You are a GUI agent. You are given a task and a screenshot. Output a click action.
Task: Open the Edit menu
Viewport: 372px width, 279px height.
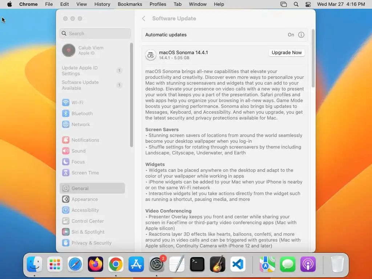point(64,4)
